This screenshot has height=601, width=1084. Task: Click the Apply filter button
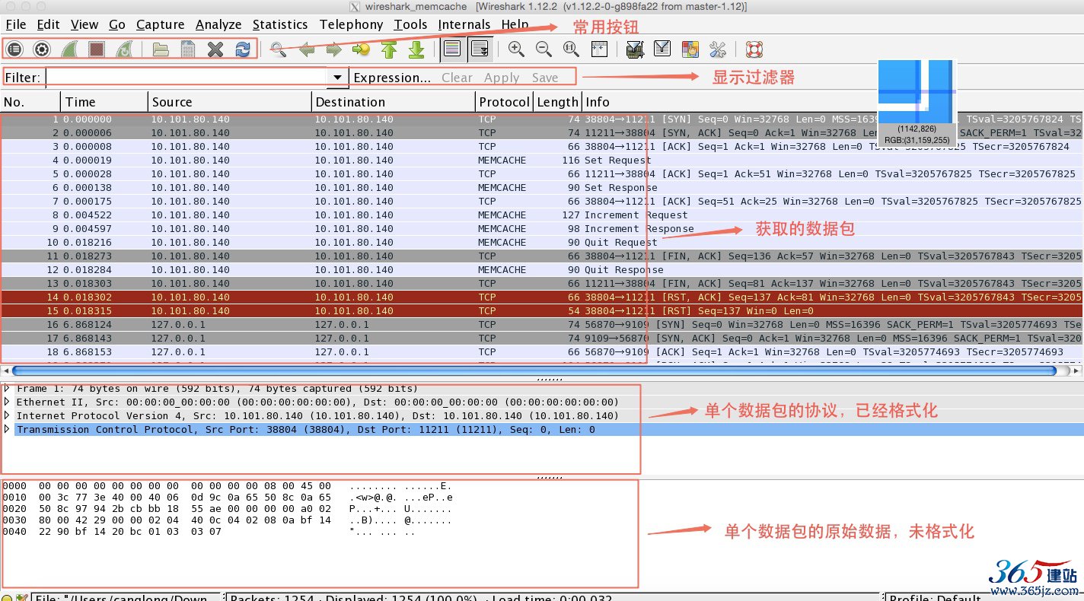(x=502, y=78)
